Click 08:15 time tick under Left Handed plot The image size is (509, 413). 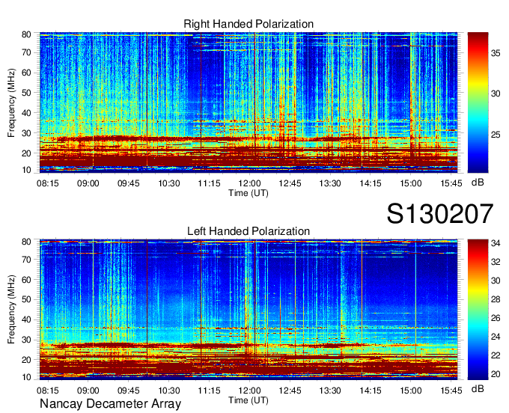pyautogui.click(x=48, y=391)
